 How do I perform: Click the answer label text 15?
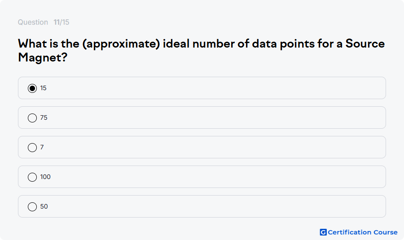pyautogui.click(x=43, y=88)
